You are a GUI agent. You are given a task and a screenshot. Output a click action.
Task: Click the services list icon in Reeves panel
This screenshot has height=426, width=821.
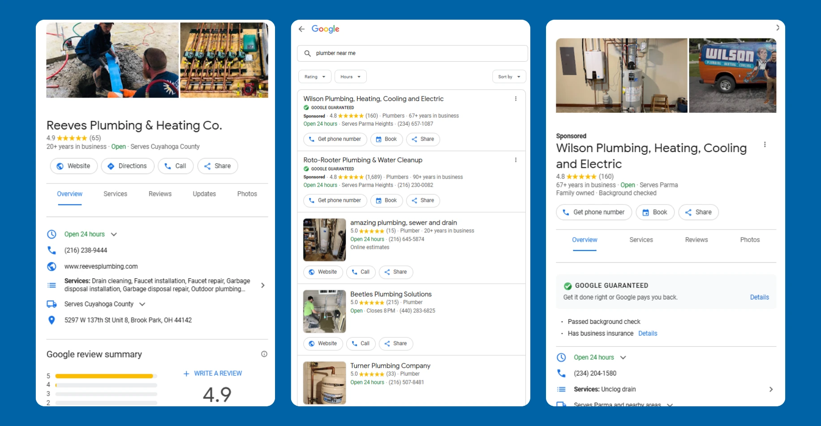click(x=52, y=285)
